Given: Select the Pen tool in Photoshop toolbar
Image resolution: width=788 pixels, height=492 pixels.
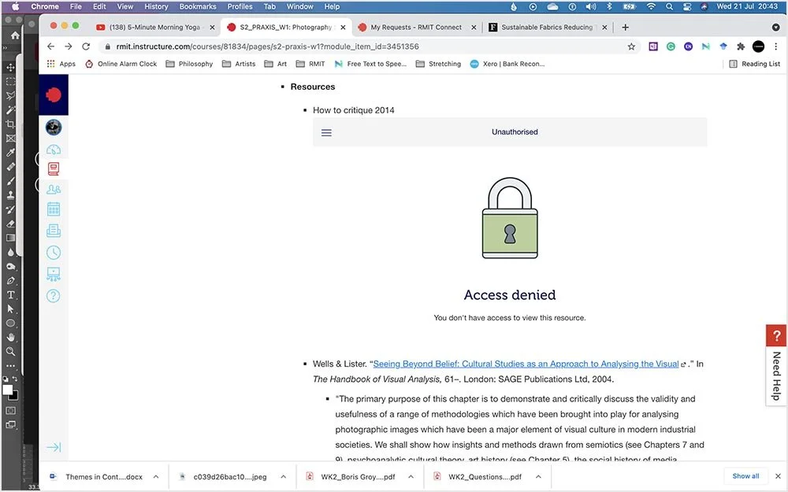Looking at the screenshot, I should pos(10,281).
